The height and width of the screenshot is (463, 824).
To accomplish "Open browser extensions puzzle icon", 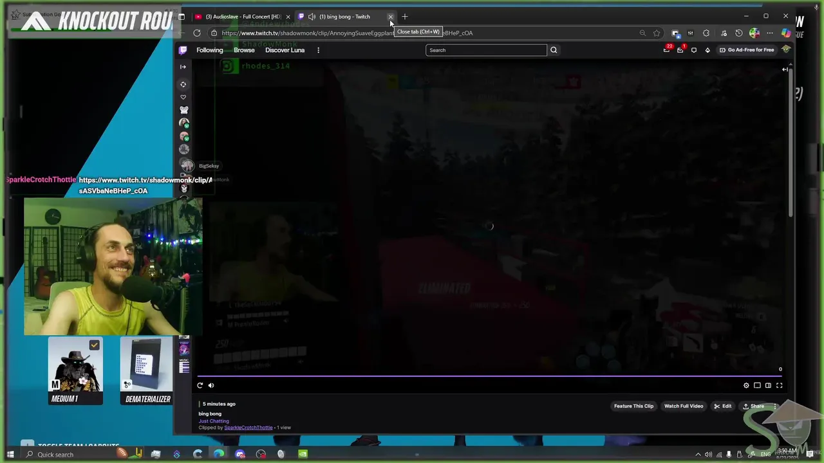I will click(x=706, y=33).
